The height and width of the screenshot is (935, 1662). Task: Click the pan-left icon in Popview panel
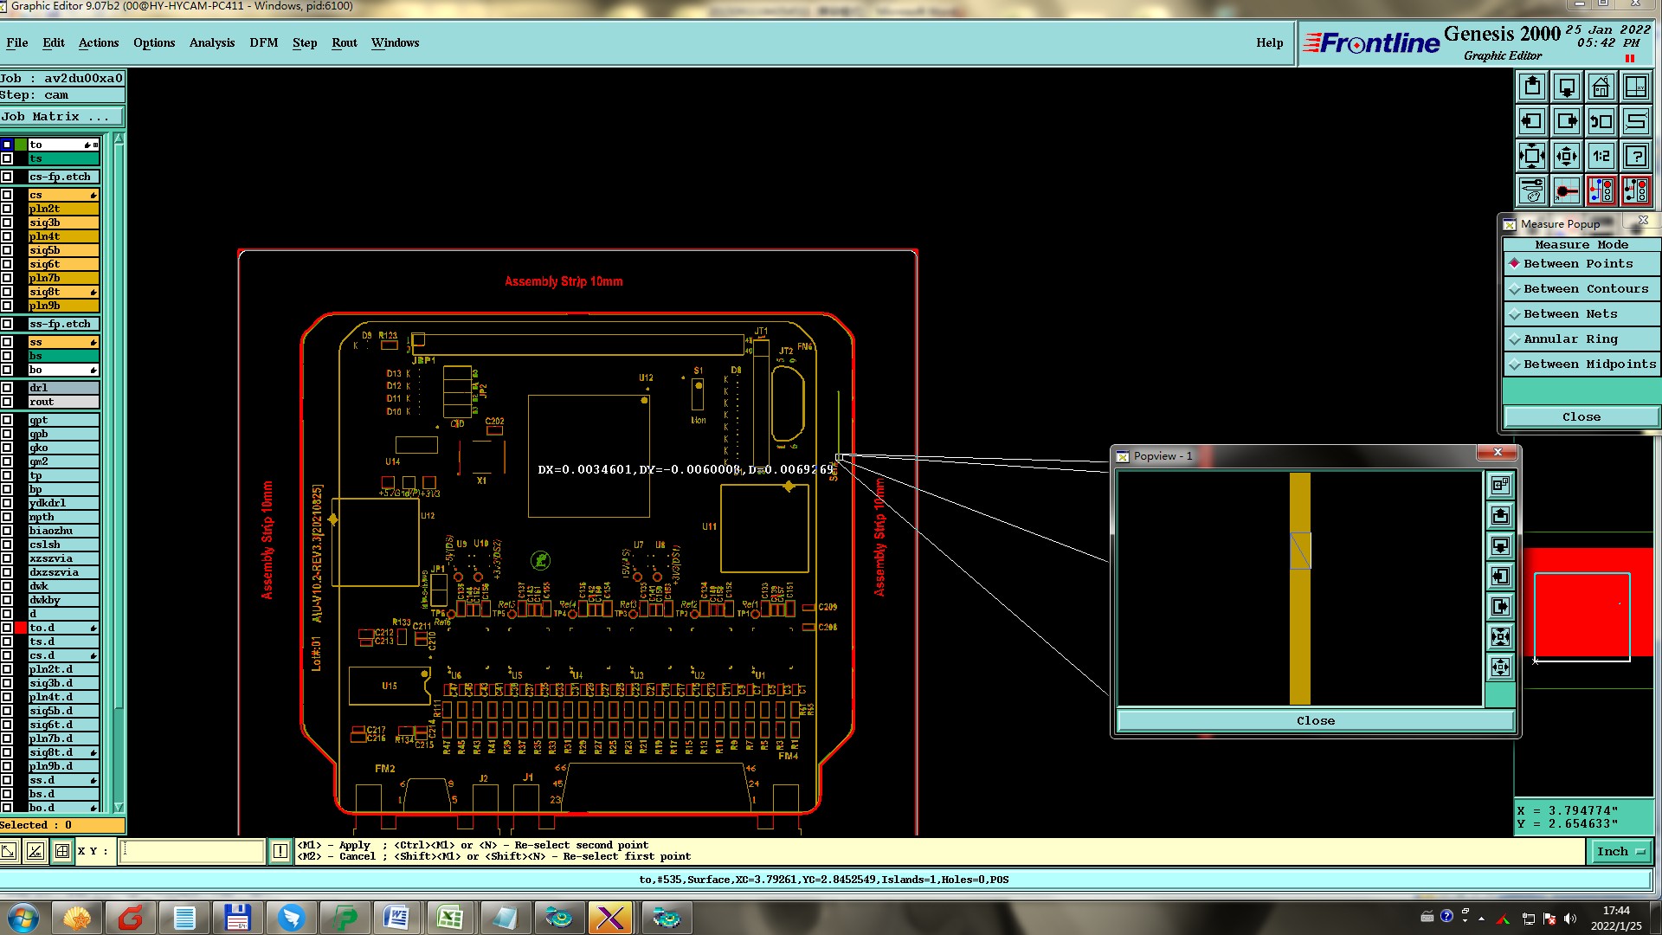pyautogui.click(x=1500, y=577)
